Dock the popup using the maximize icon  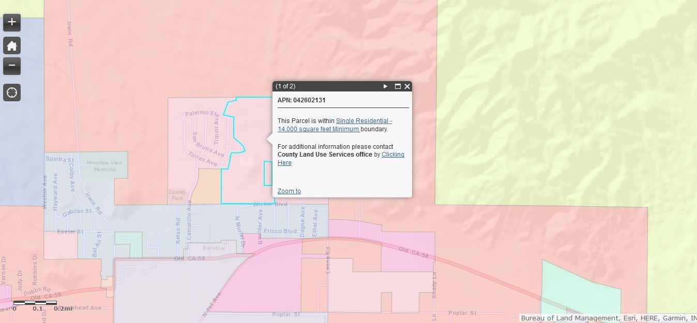pos(397,86)
